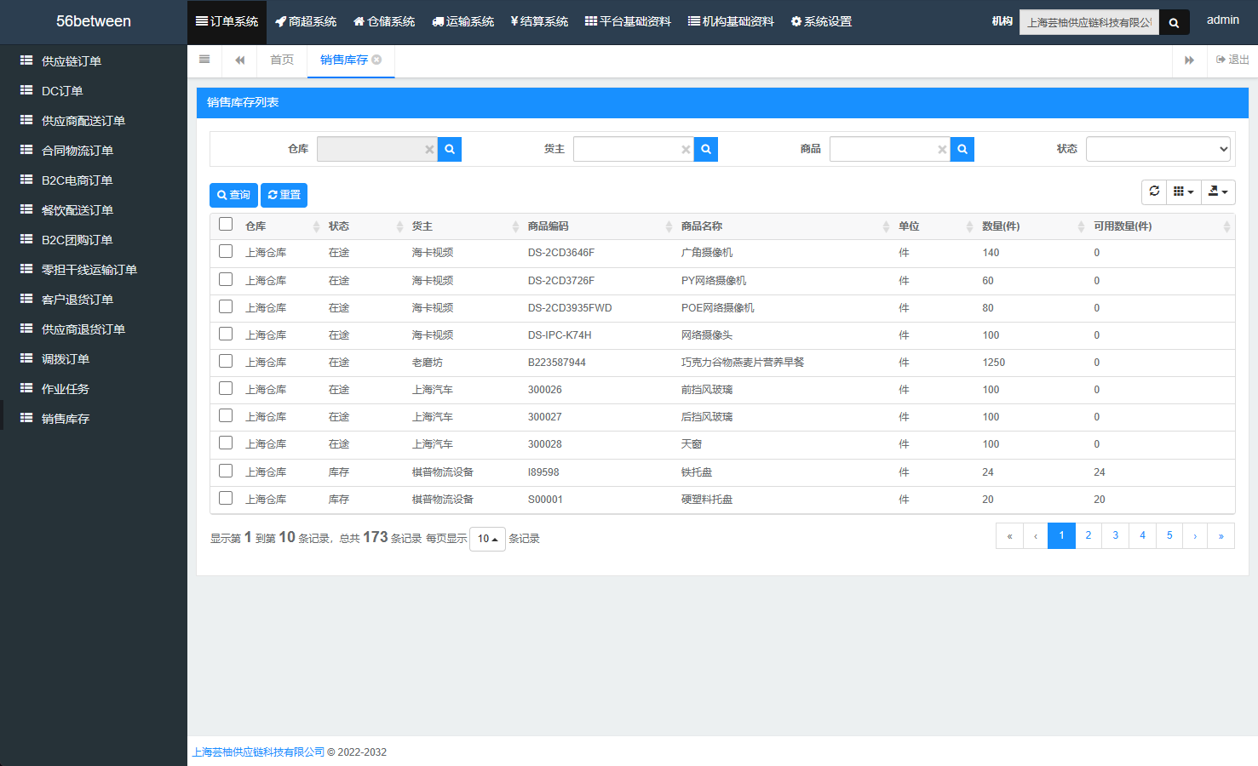The height and width of the screenshot is (766, 1258).
Task: Open 调拨订单 in the sidebar
Action: pyautogui.click(x=94, y=359)
